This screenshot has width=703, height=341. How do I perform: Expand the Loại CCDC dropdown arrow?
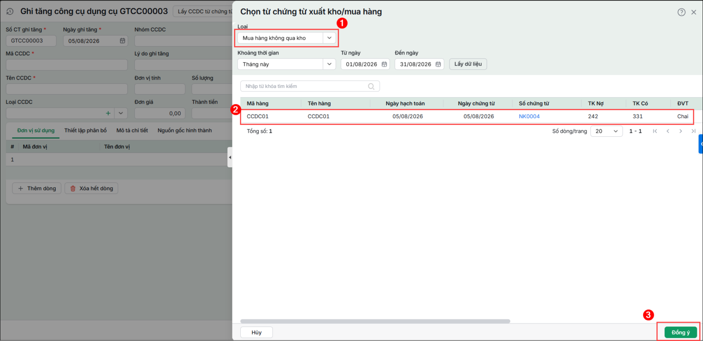(x=121, y=113)
